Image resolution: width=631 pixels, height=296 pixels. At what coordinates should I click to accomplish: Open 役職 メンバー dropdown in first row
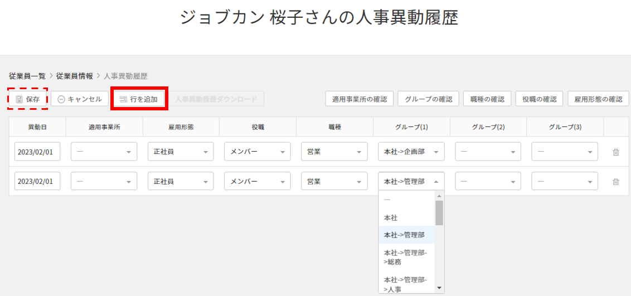(258, 152)
